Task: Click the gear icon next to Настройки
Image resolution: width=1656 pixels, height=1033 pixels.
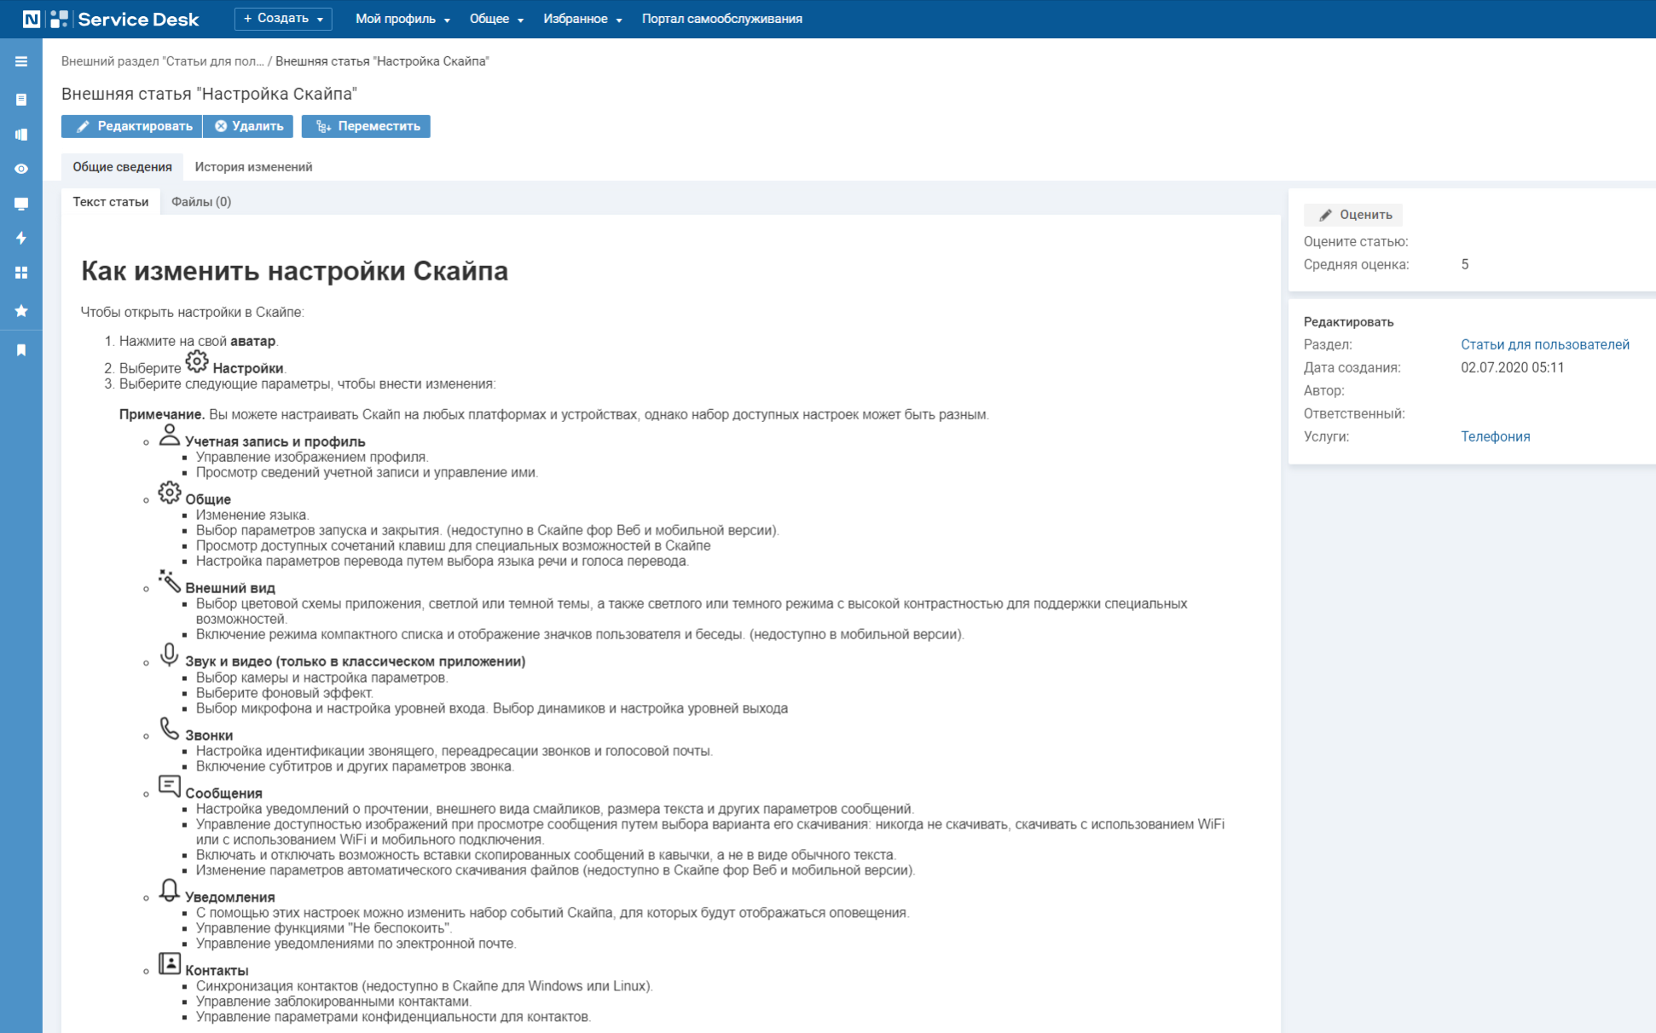Action: pos(197,361)
